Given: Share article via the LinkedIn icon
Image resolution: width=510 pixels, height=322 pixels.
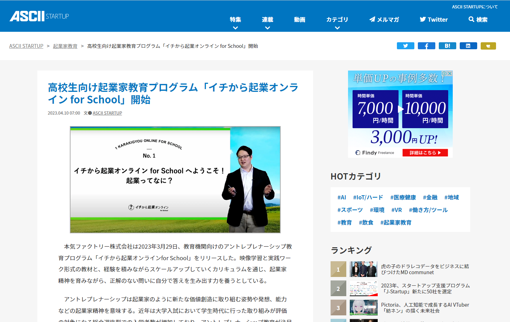Looking at the screenshot, I should click(468, 46).
